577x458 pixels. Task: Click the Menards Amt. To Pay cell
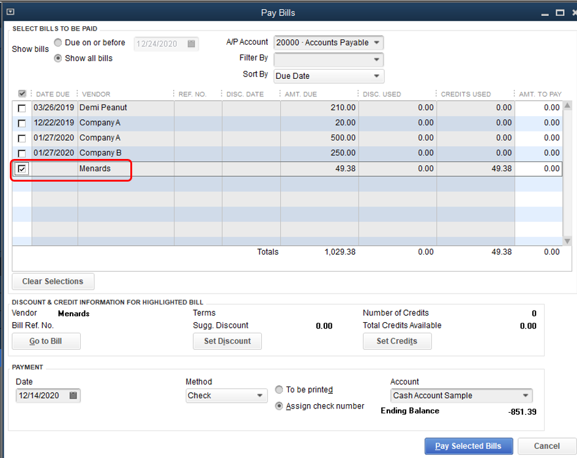click(x=538, y=169)
